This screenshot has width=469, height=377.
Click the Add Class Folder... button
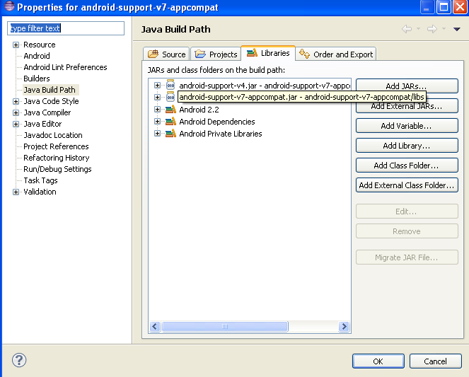point(407,166)
